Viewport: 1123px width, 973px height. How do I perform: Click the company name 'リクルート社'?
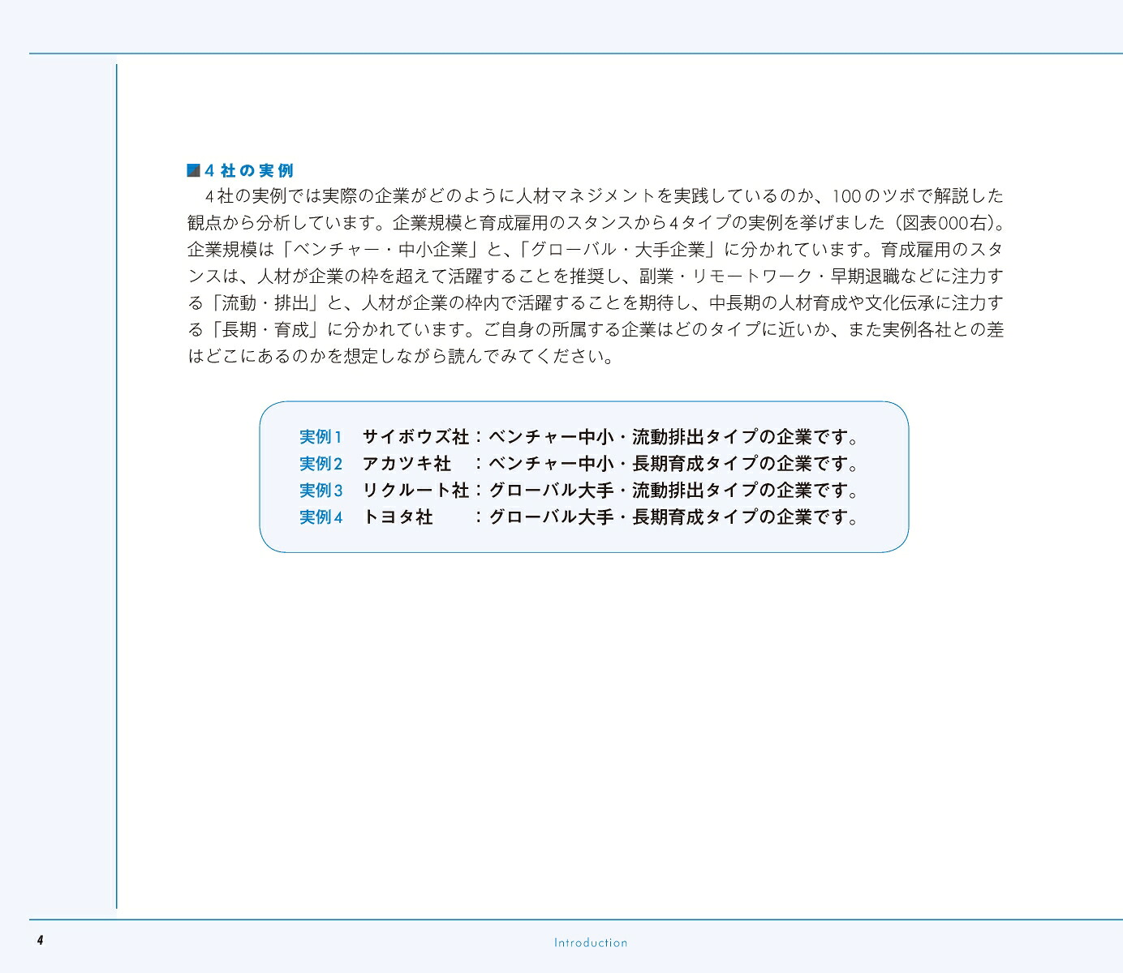pyautogui.click(x=415, y=491)
